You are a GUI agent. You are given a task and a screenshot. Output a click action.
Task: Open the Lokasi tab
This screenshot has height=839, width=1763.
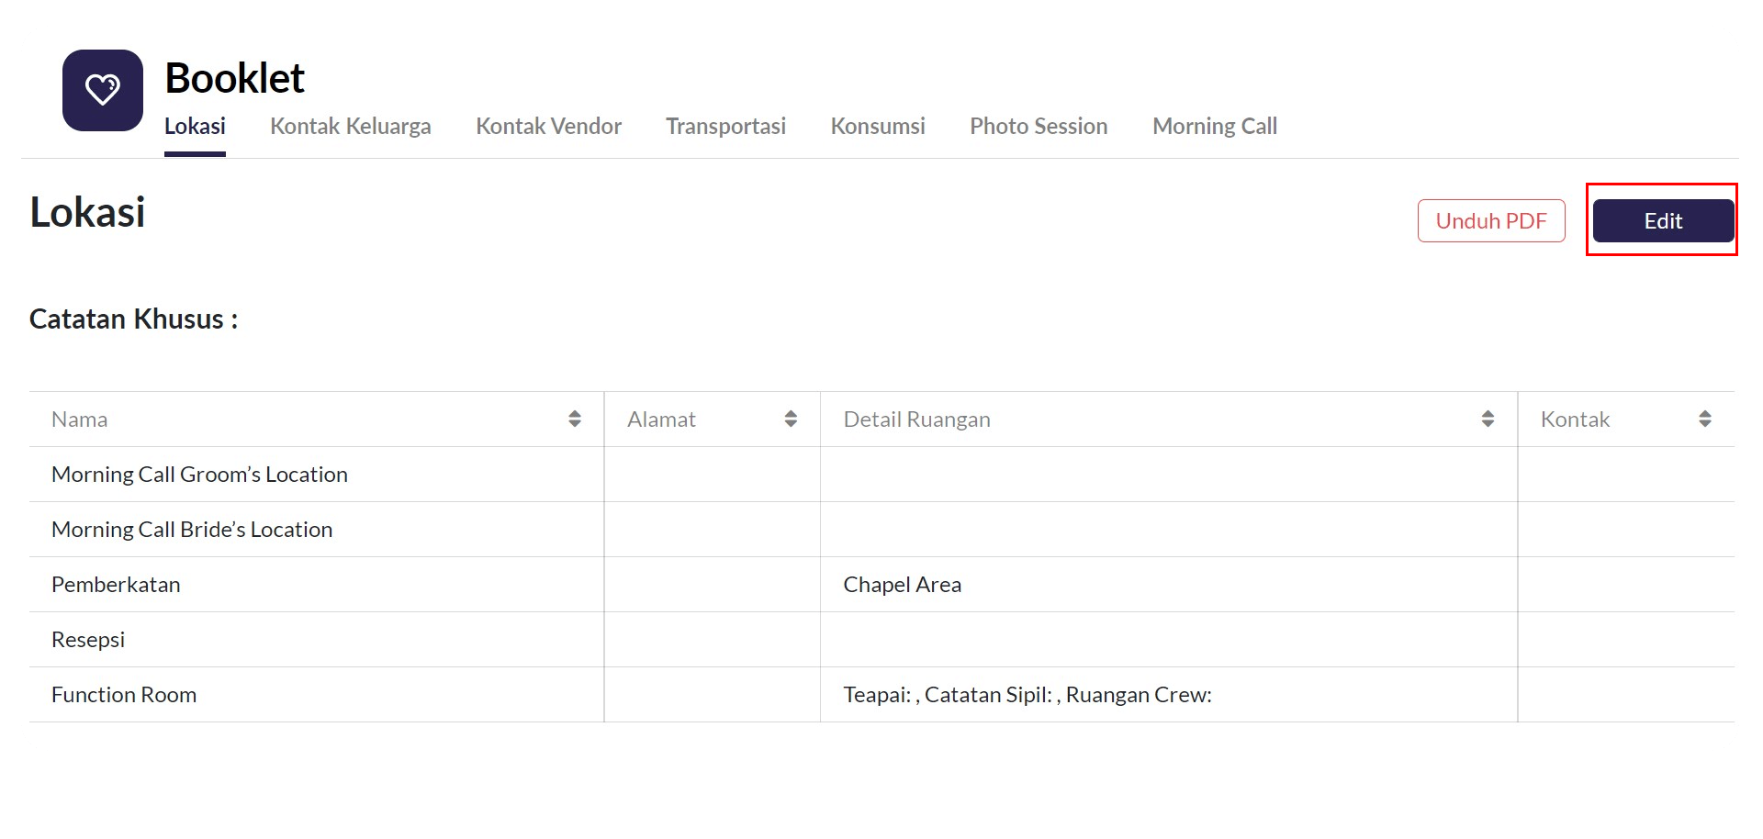pos(195,127)
